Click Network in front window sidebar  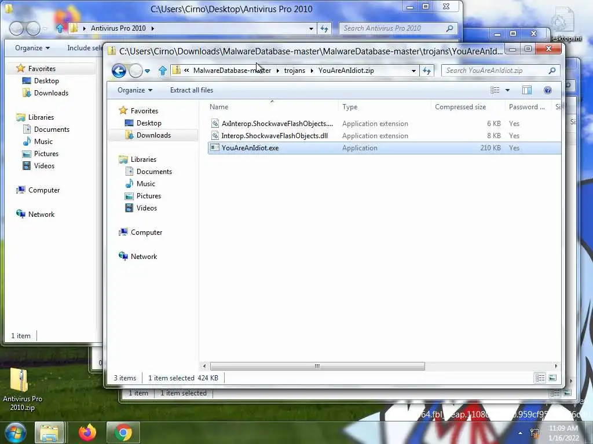[144, 256]
